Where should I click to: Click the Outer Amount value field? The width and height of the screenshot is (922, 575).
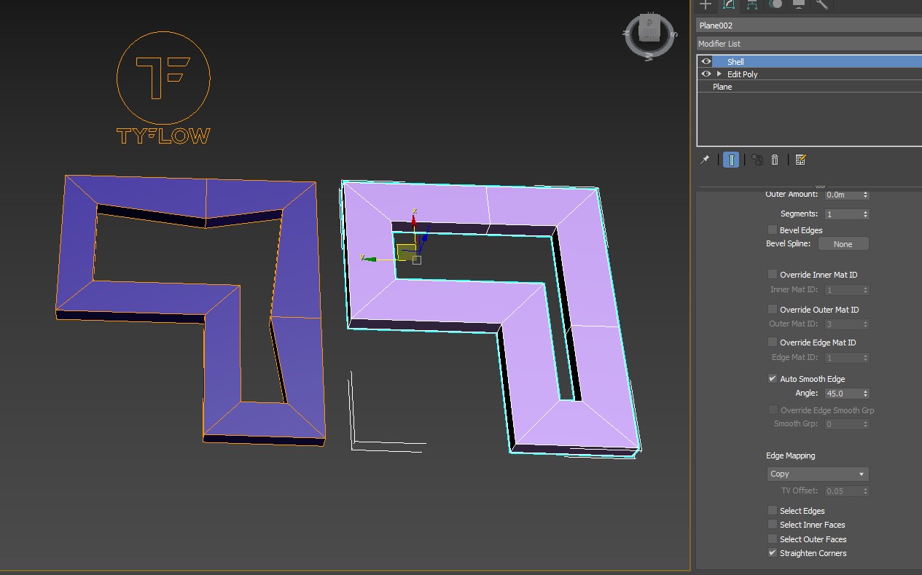(843, 195)
